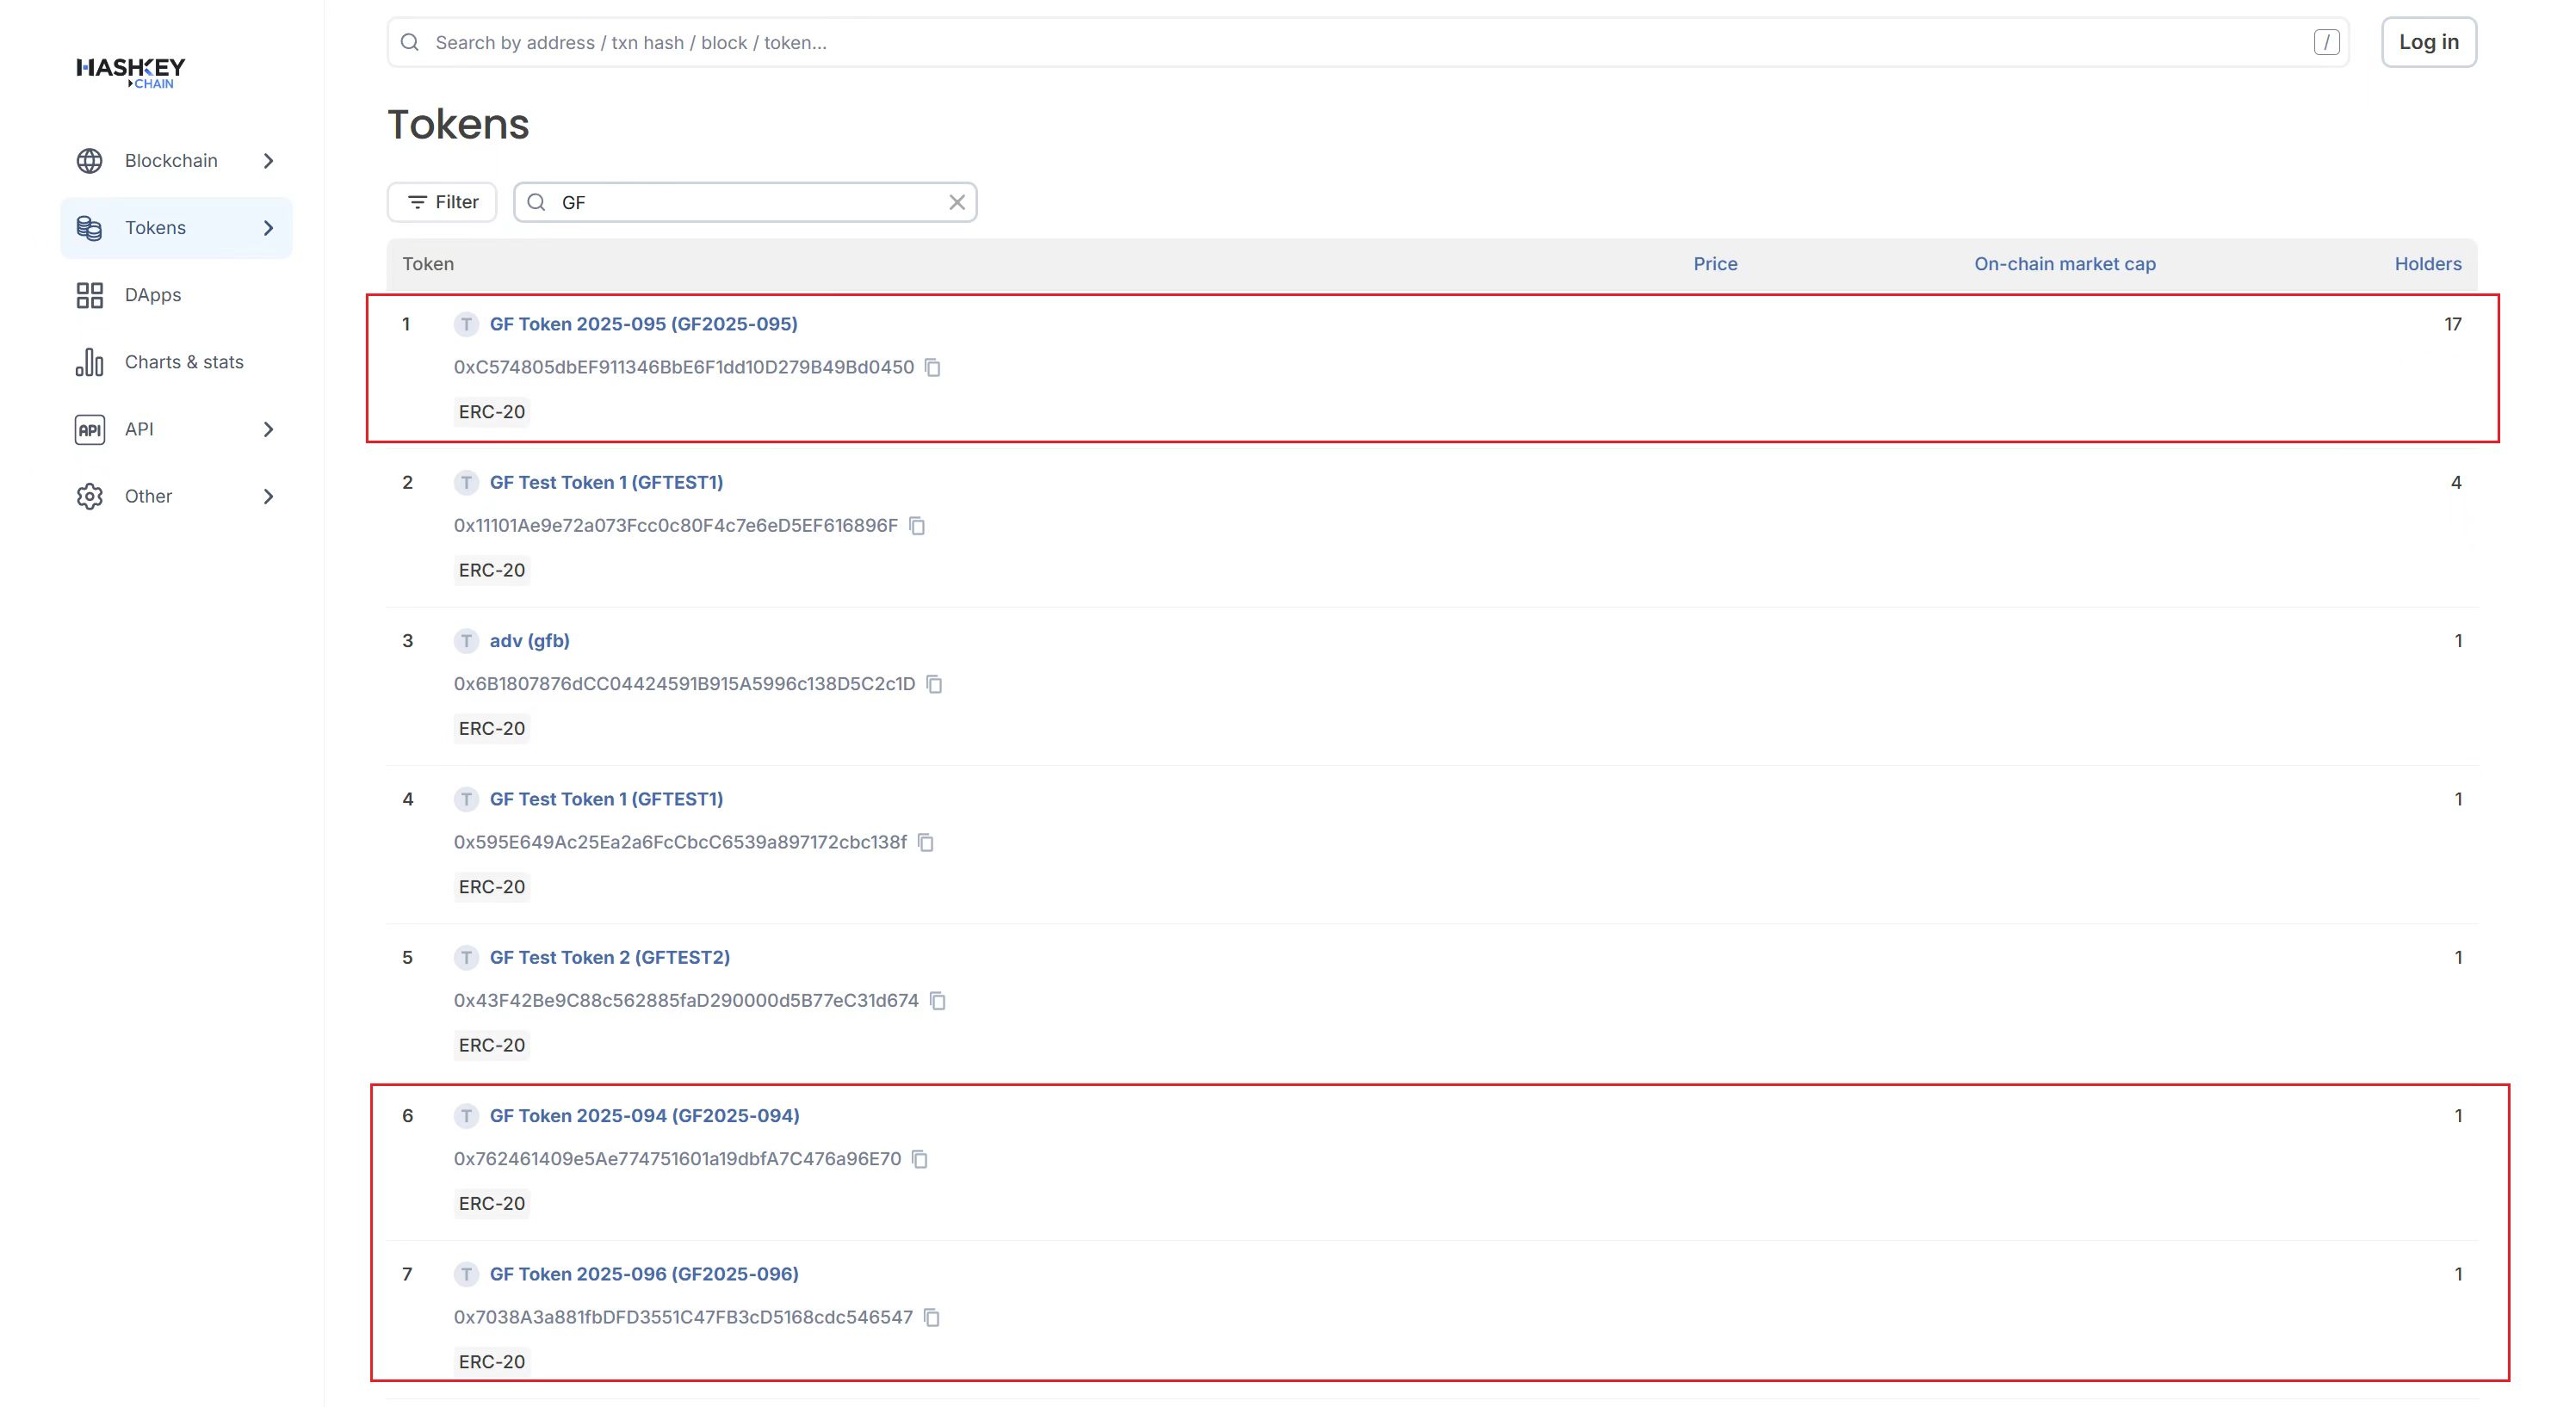Click the DApps grid icon

90,295
